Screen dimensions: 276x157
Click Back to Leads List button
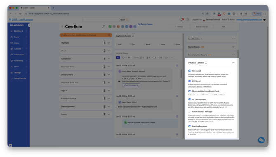(202, 27)
